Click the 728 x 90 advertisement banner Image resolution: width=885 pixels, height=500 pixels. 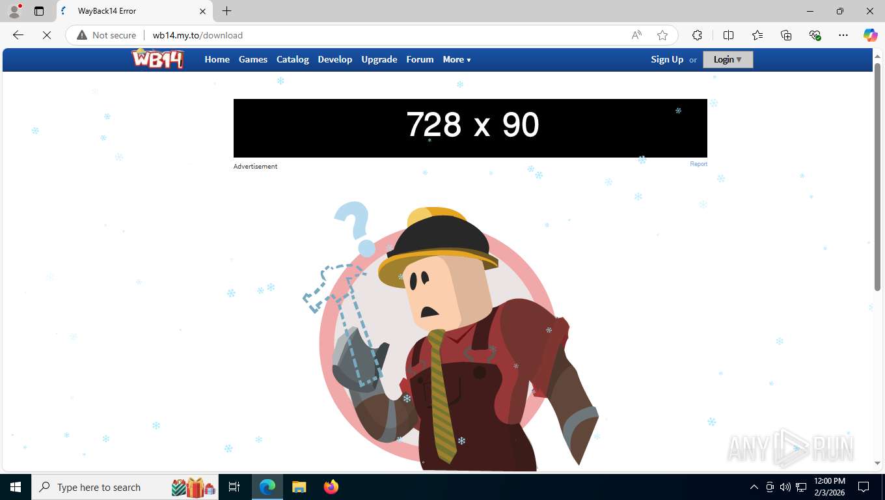coord(470,128)
